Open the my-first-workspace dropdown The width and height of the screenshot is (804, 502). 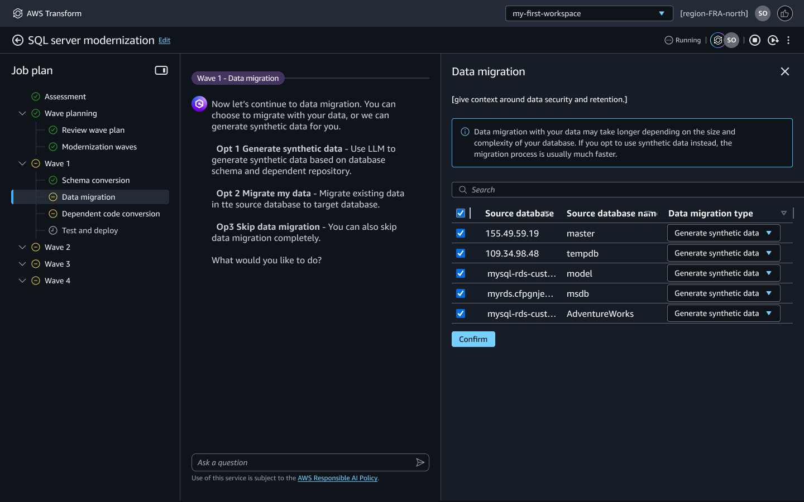tap(588, 13)
